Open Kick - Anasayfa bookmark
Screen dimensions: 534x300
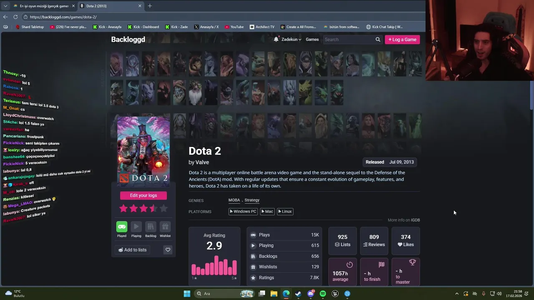point(107,27)
